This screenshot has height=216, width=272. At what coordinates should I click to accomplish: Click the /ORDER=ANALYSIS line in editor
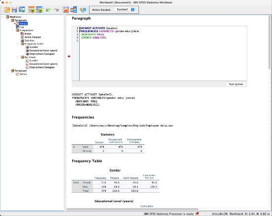point(93,38)
